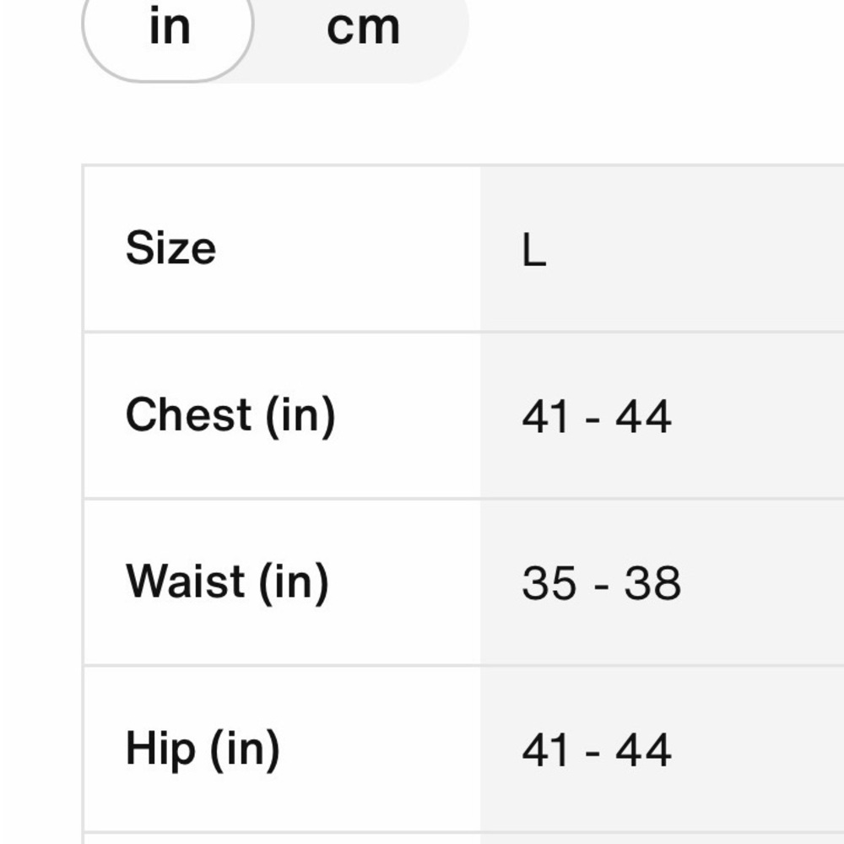Select chest measurement 41 - 44
The image size is (844, 844).
(x=597, y=416)
